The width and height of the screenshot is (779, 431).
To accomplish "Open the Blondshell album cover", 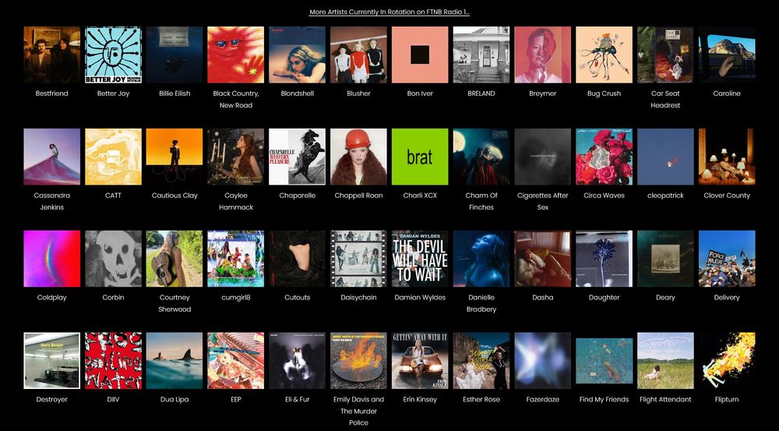I will (297, 55).
